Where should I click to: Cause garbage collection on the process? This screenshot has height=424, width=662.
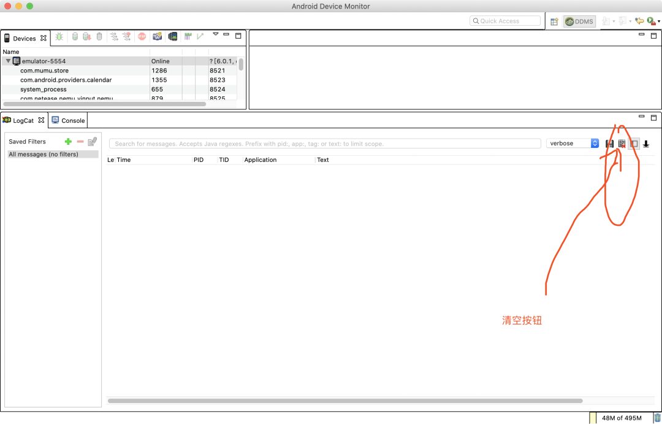click(99, 36)
